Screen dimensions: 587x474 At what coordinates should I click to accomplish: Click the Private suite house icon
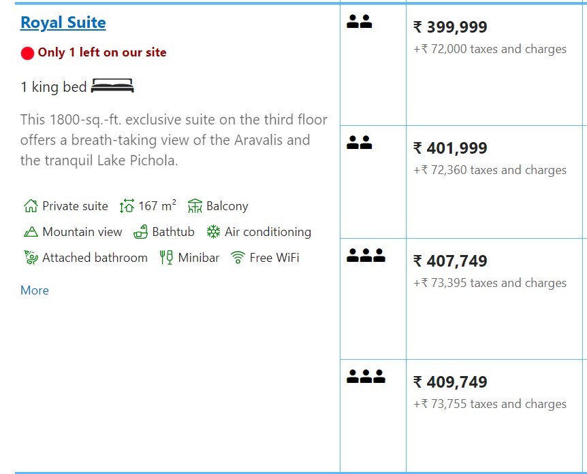pos(30,206)
